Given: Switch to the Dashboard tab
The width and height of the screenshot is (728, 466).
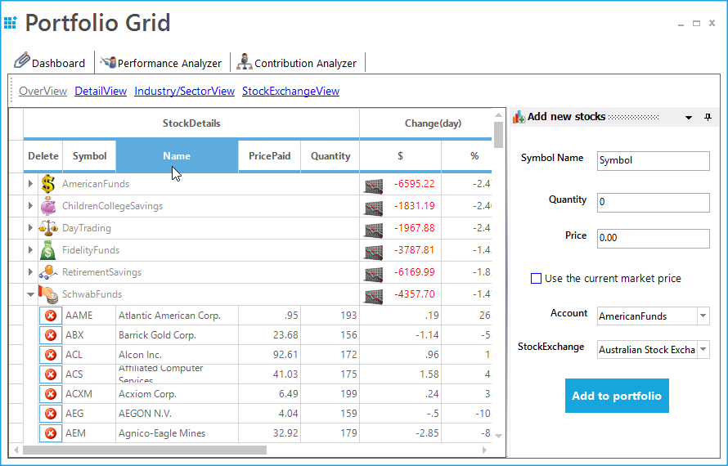Looking at the screenshot, I should click(x=50, y=62).
